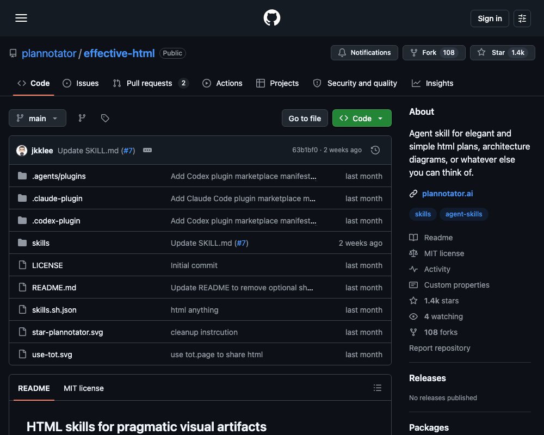Click the agent-skills topic tag

[463, 214]
